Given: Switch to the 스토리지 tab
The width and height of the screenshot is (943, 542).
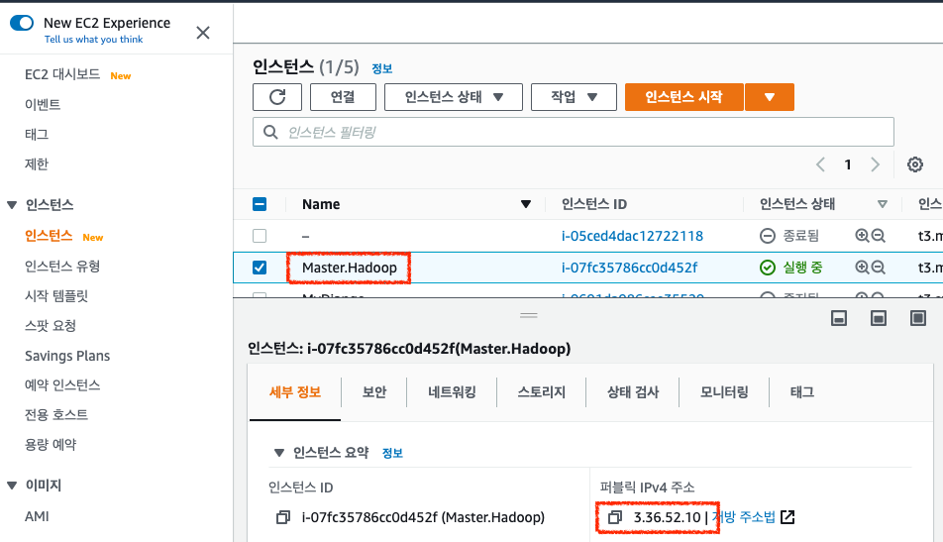Looking at the screenshot, I should click(541, 392).
